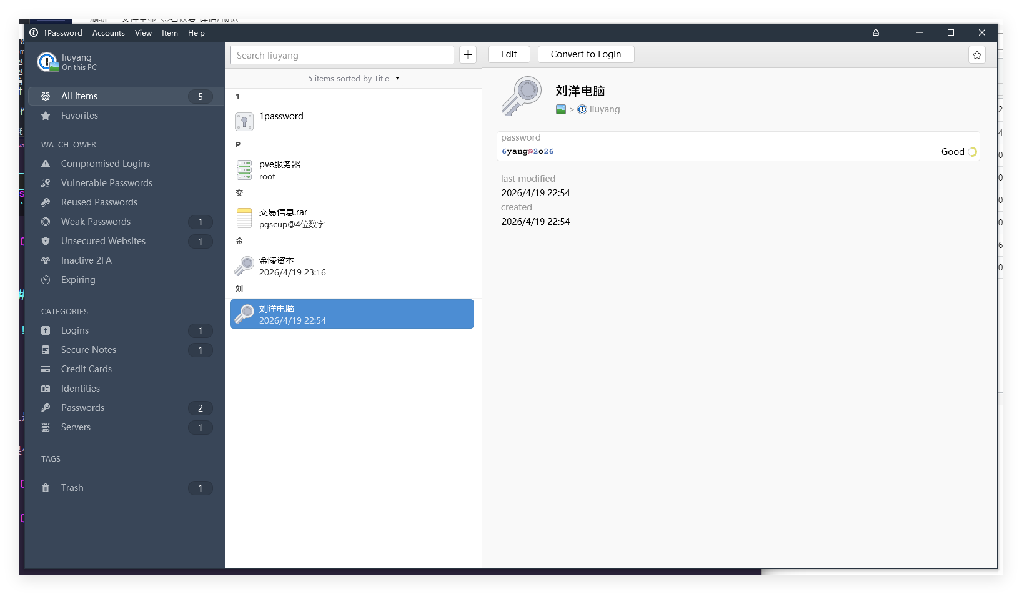This screenshot has width=1022, height=594.
Task: Click the 金陵资本 key icon
Action: [244, 266]
